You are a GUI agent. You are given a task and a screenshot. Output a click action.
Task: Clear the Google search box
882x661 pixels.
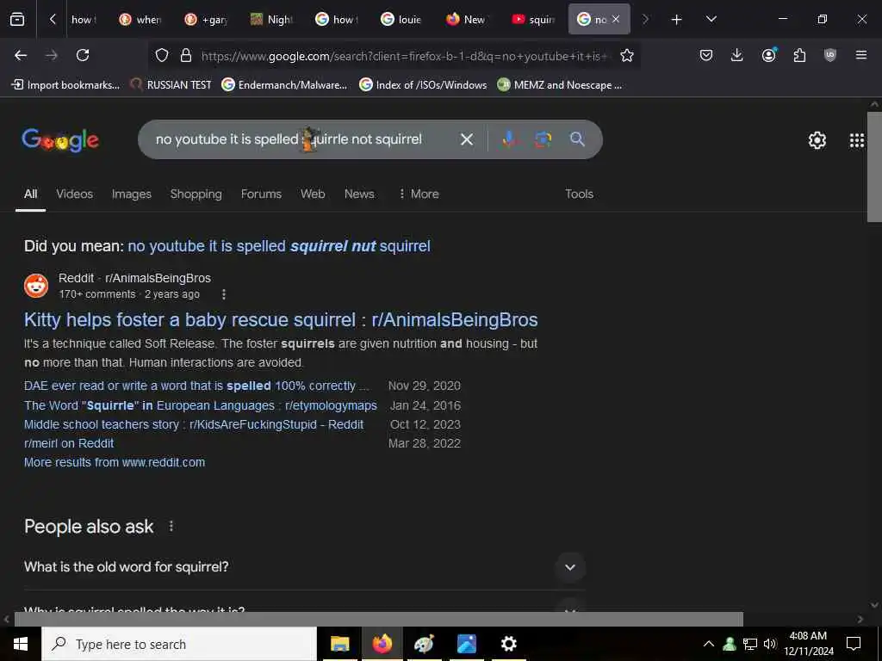pyautogui.click(x=466, y=139)
